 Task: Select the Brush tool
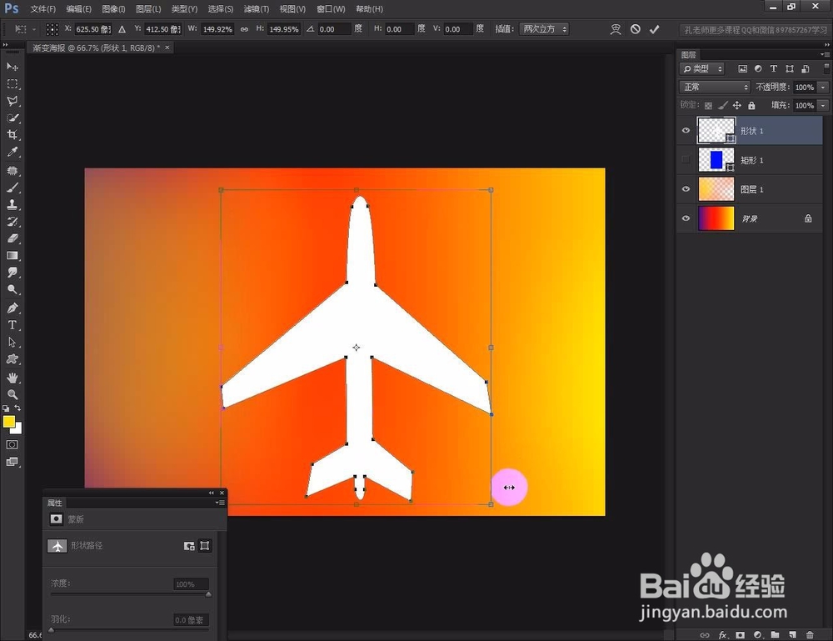pos(12,186)
